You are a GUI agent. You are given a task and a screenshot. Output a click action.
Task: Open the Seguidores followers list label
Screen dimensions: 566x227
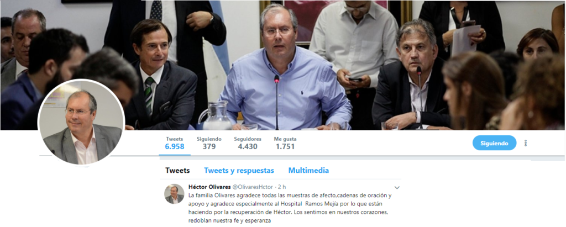click(248, 139)
